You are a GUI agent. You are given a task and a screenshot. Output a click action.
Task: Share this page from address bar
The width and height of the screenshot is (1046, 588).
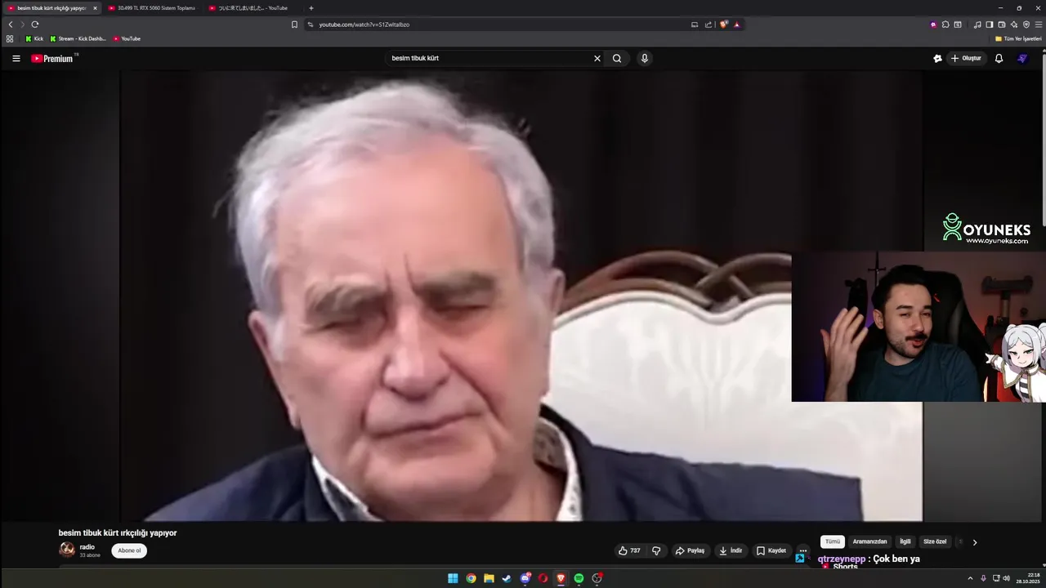(709, 24)
